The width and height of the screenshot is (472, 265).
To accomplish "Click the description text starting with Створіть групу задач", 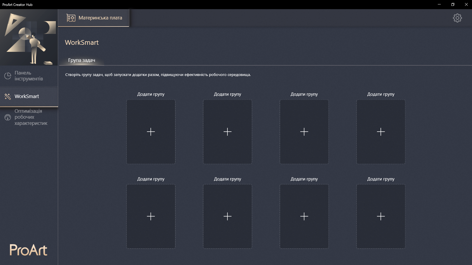I will tap(158, 75).
